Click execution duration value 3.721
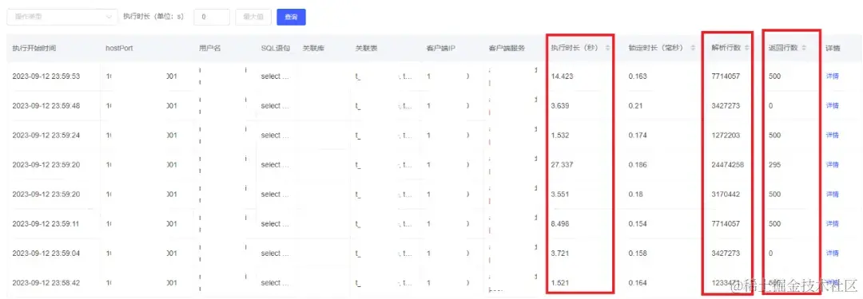This screenshot has width=863, height=299. (560, 254)
